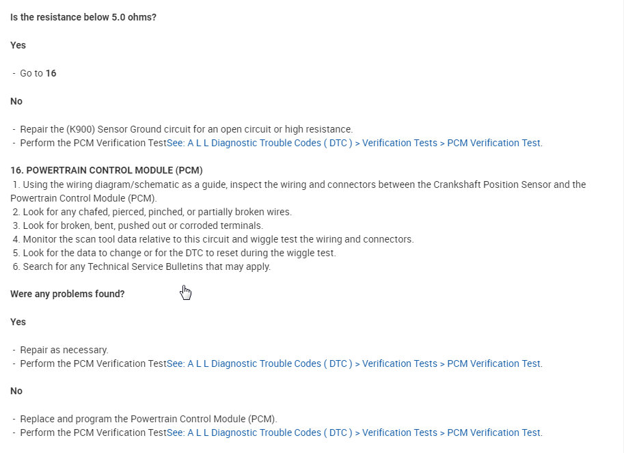Click the 'Go to 16' instruction
Viewport: 624px width, 453px height.
point(38,73)
